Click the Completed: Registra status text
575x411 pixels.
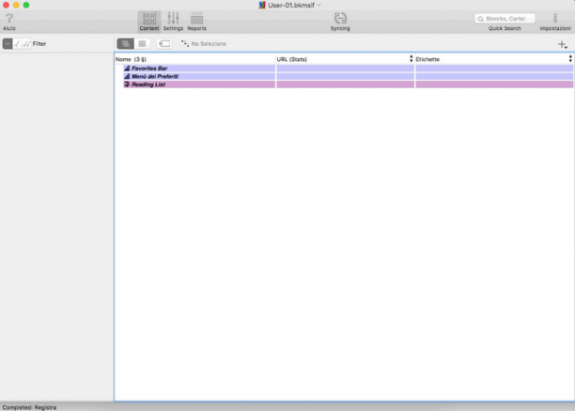pyautogui.click(x=29, y=407)
